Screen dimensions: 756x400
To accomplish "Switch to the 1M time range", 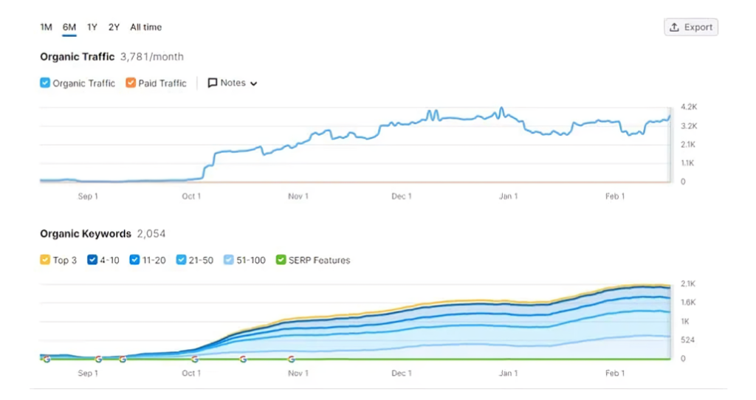I will pos(46,27).
